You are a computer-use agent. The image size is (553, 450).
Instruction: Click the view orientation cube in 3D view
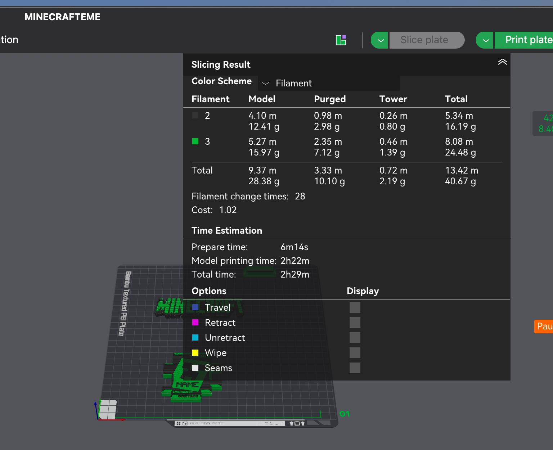[107, 410]
